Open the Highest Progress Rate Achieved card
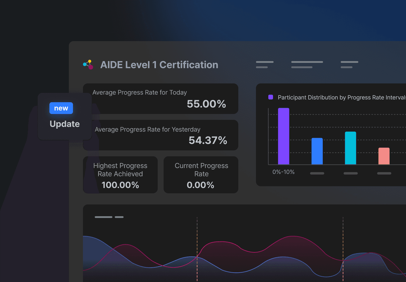Viewport: 406px width, 282px height. click(120, 175)
